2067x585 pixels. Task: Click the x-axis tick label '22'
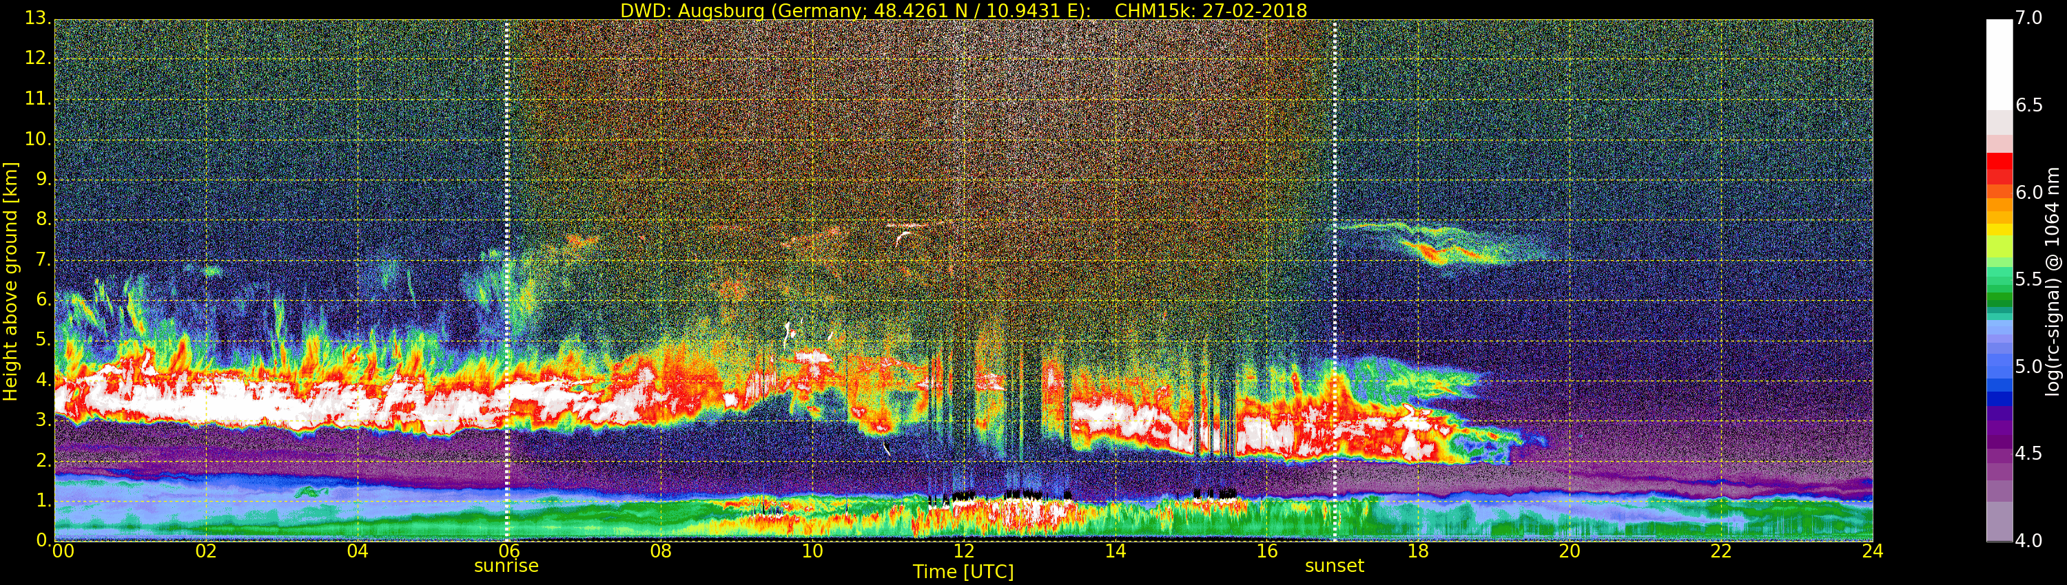pos(1721,551)
